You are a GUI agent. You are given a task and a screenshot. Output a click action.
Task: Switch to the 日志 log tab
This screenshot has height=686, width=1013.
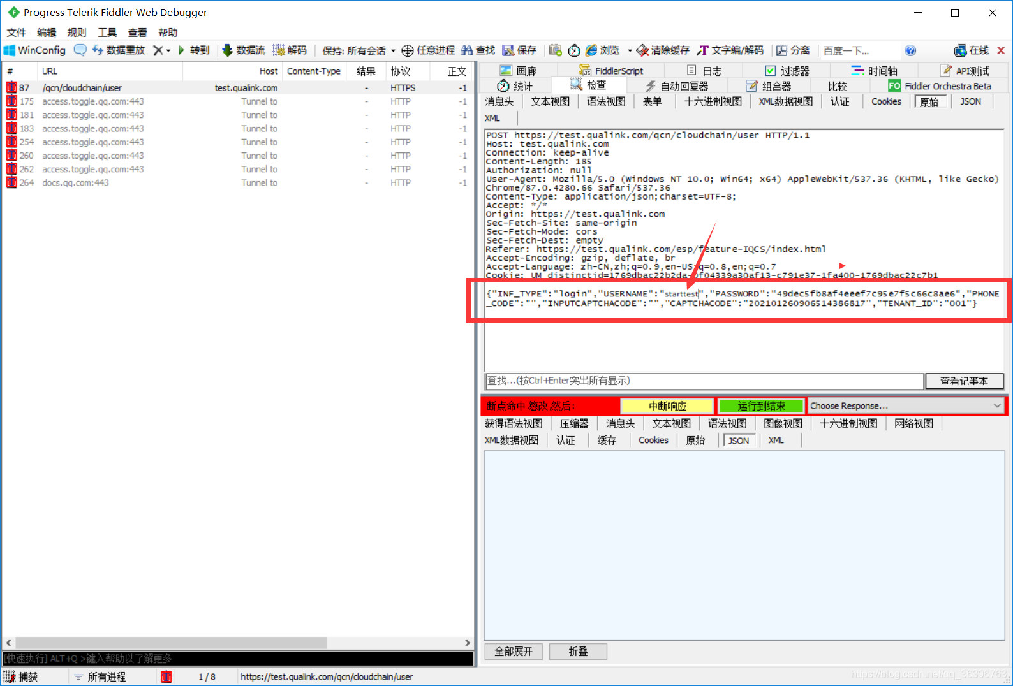click(x=704, y=71)
